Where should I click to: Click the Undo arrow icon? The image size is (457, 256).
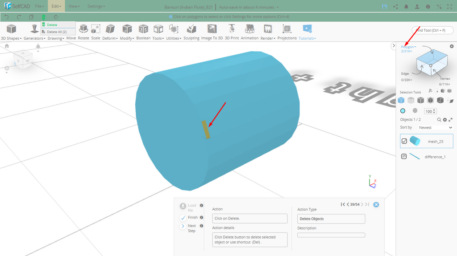pyautogui.click(x=7, y=17)
